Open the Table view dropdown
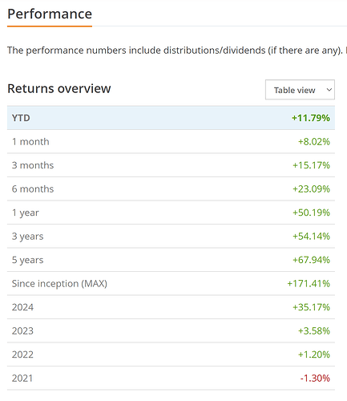 pyautogui.click(x=300, y=90)
